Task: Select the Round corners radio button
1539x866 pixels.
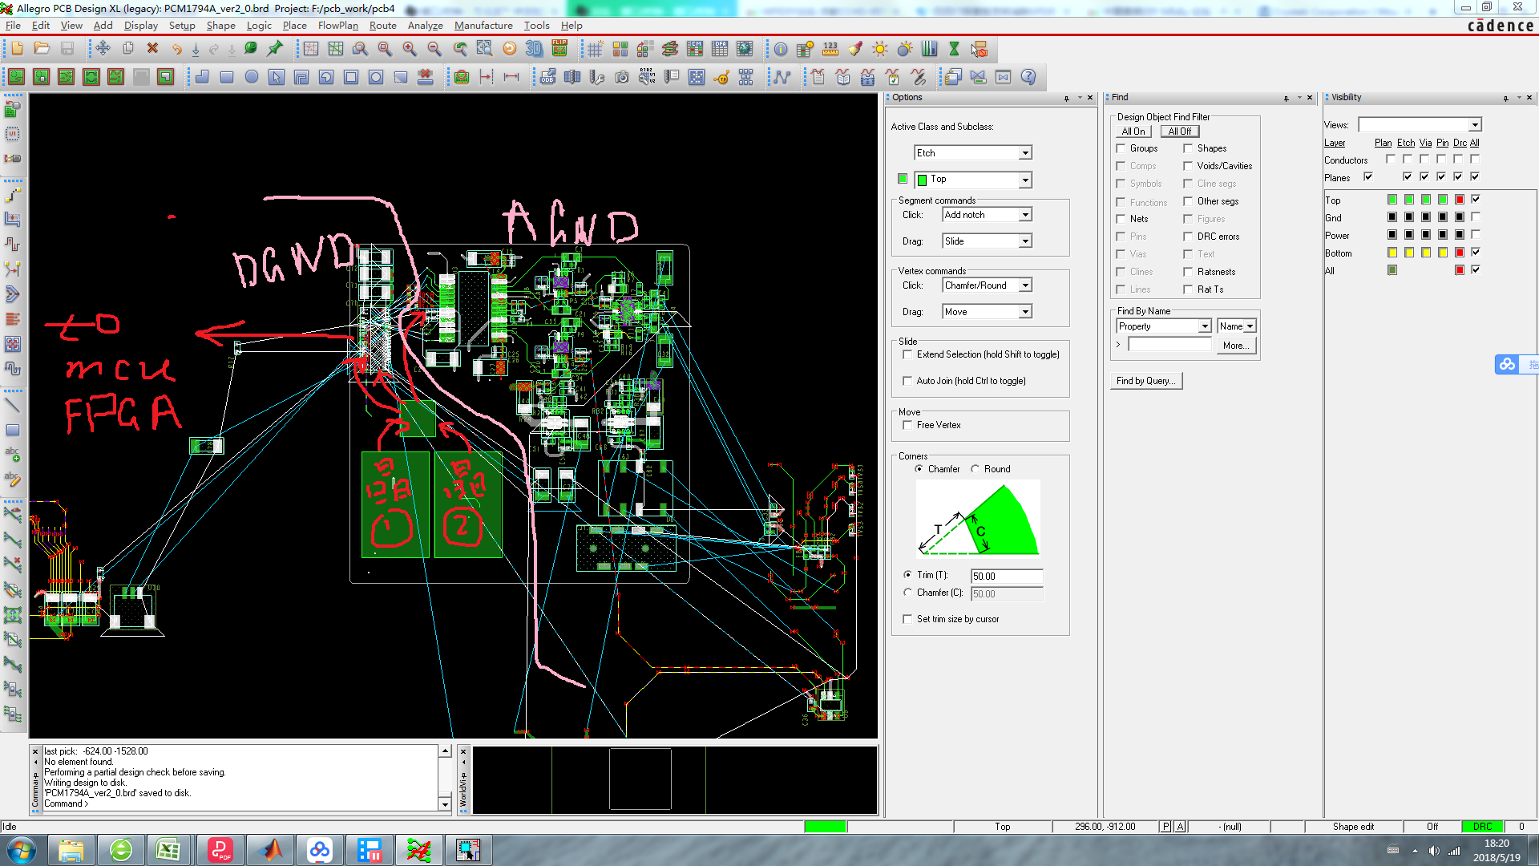Action: (976, 469)
